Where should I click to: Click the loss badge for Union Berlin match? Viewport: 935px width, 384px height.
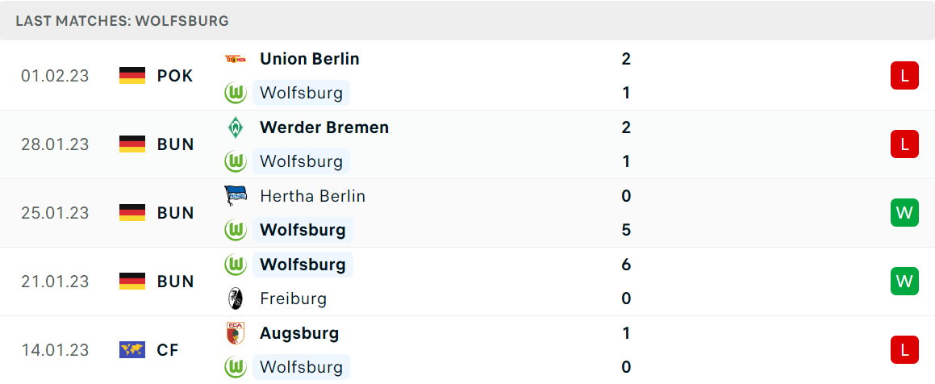pos(904,76)
